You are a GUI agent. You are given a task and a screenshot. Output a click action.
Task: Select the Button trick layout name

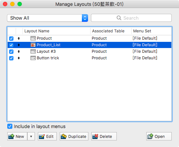coord(48,58)
